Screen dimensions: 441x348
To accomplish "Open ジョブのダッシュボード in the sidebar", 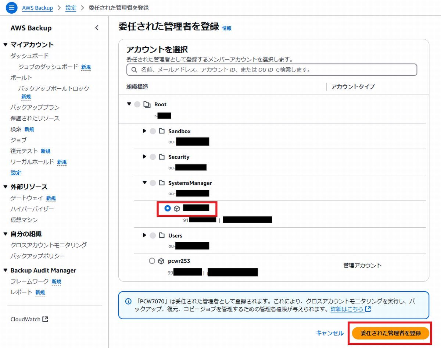I will pyautogui.click(x=48, y=67).
